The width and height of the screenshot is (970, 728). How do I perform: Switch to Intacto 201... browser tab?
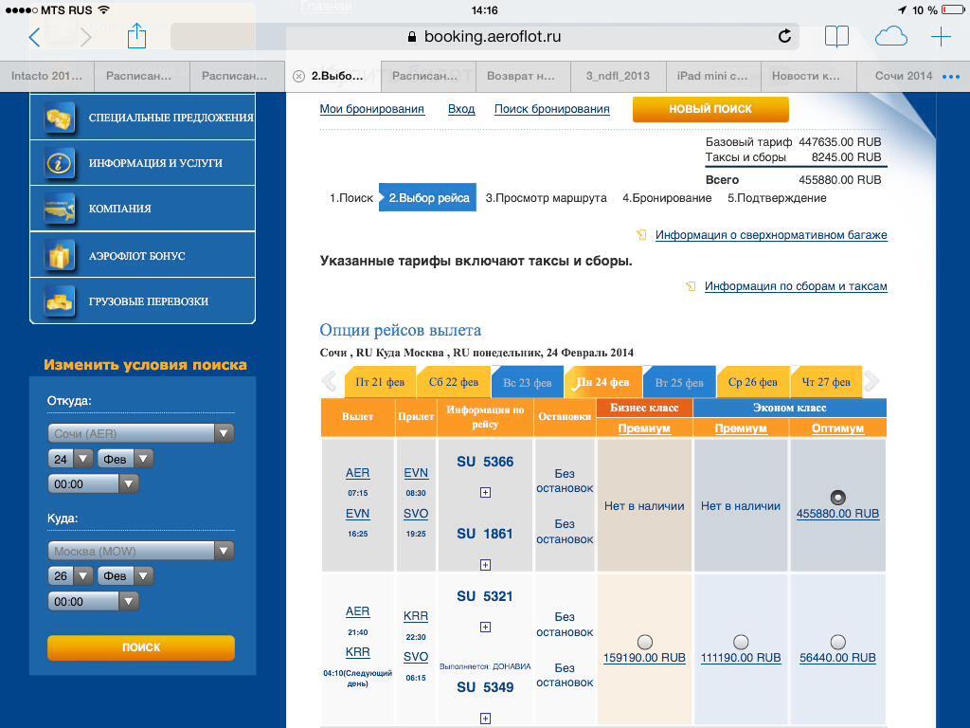click(x=46, y=76)
